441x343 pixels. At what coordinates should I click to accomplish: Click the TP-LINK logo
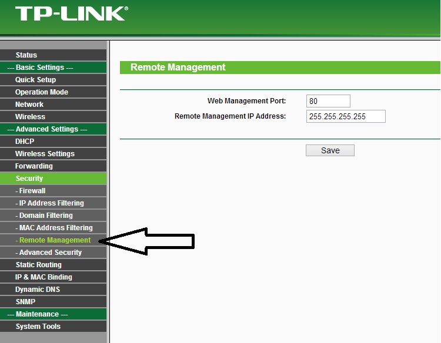pos(72,14)
